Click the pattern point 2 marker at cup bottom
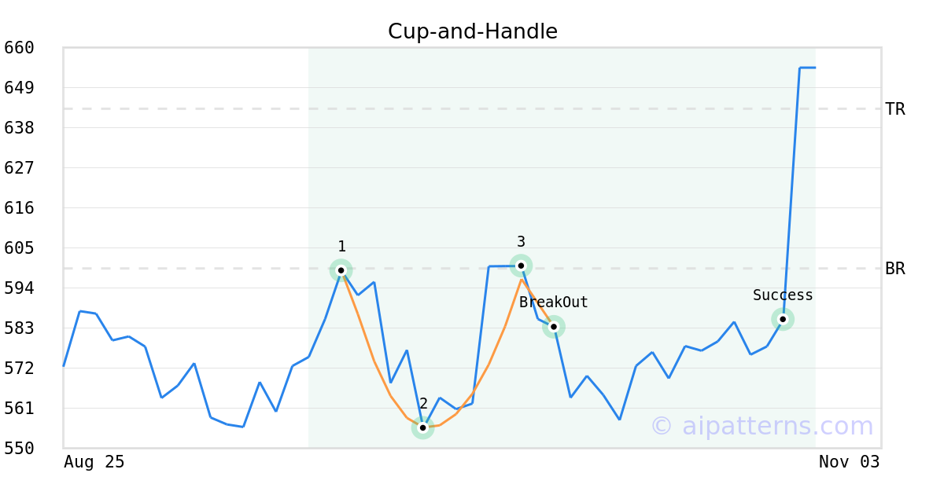The image size is (944, 495). 422,428
